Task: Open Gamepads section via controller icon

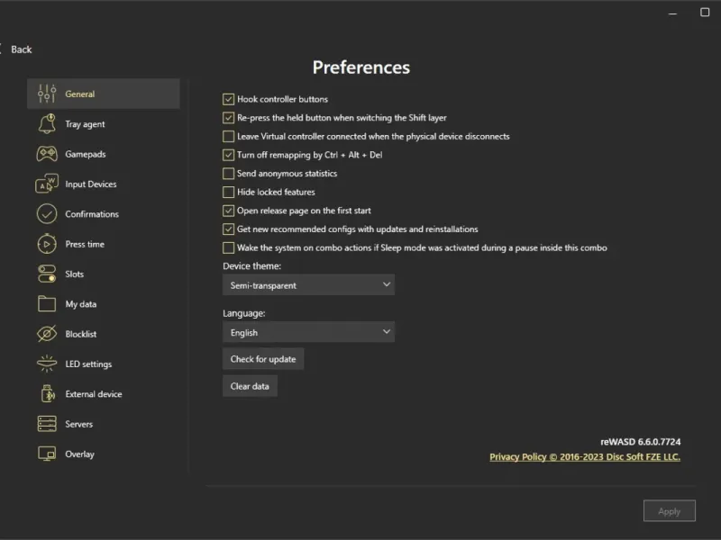Action: tap(47, 154)
